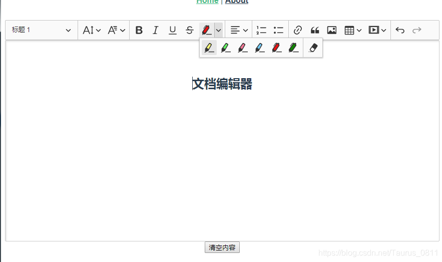Remove highlight with the eraser icon
The height and width of the screenshot is (262, 442).
coord(313,48)
